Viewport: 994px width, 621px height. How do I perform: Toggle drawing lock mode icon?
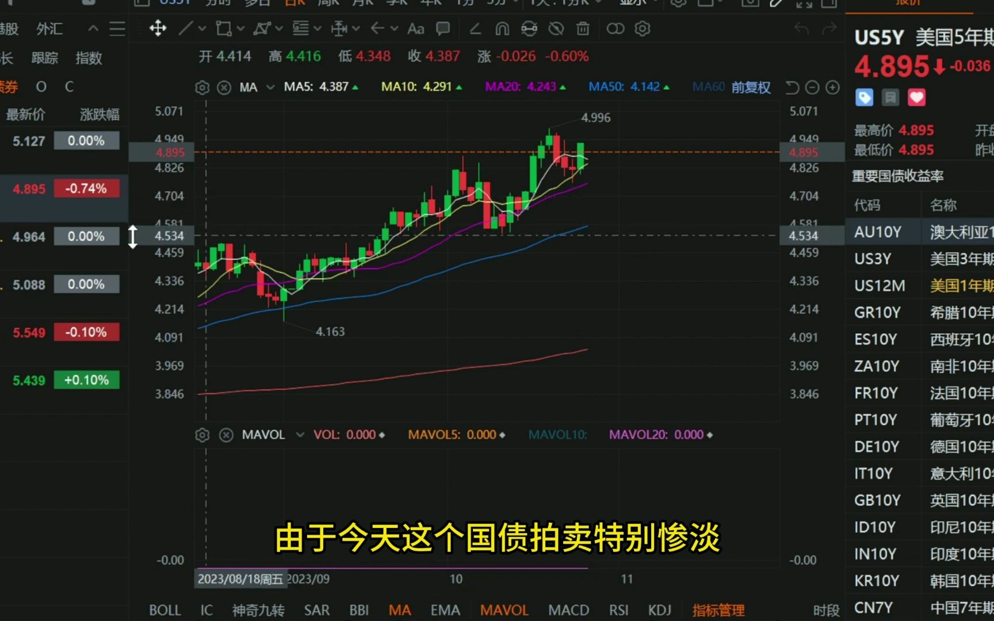click(x=529, y=28)
